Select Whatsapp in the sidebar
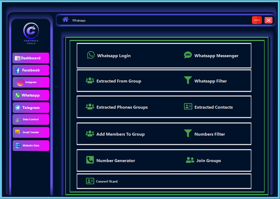Image resolution: width=280 pixels, height=199 pixels. tap(31, 95)
